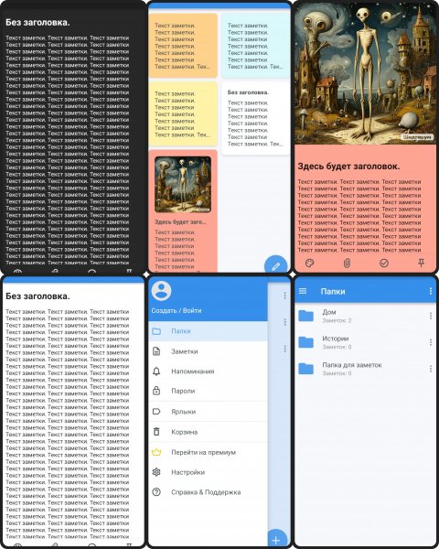Select Заметки in the side drawer menu
439x549 pixels.
pyautogui.click(x=208, y=351)
